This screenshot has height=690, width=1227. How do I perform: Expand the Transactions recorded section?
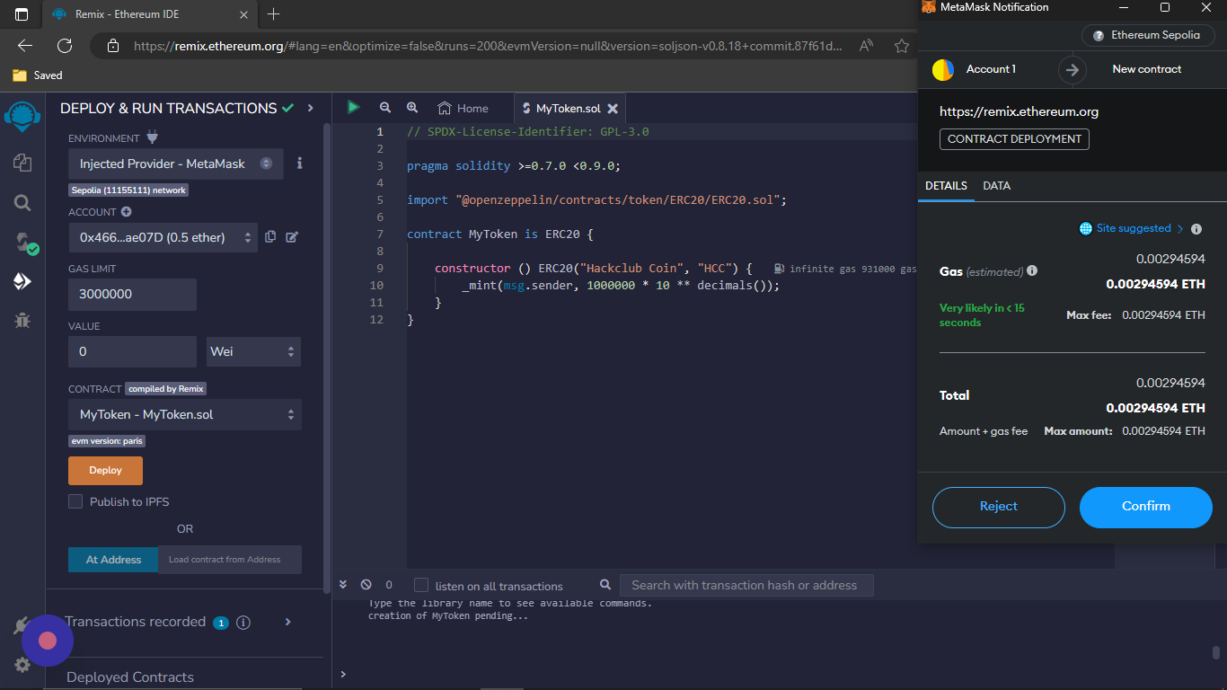point(288,622)
